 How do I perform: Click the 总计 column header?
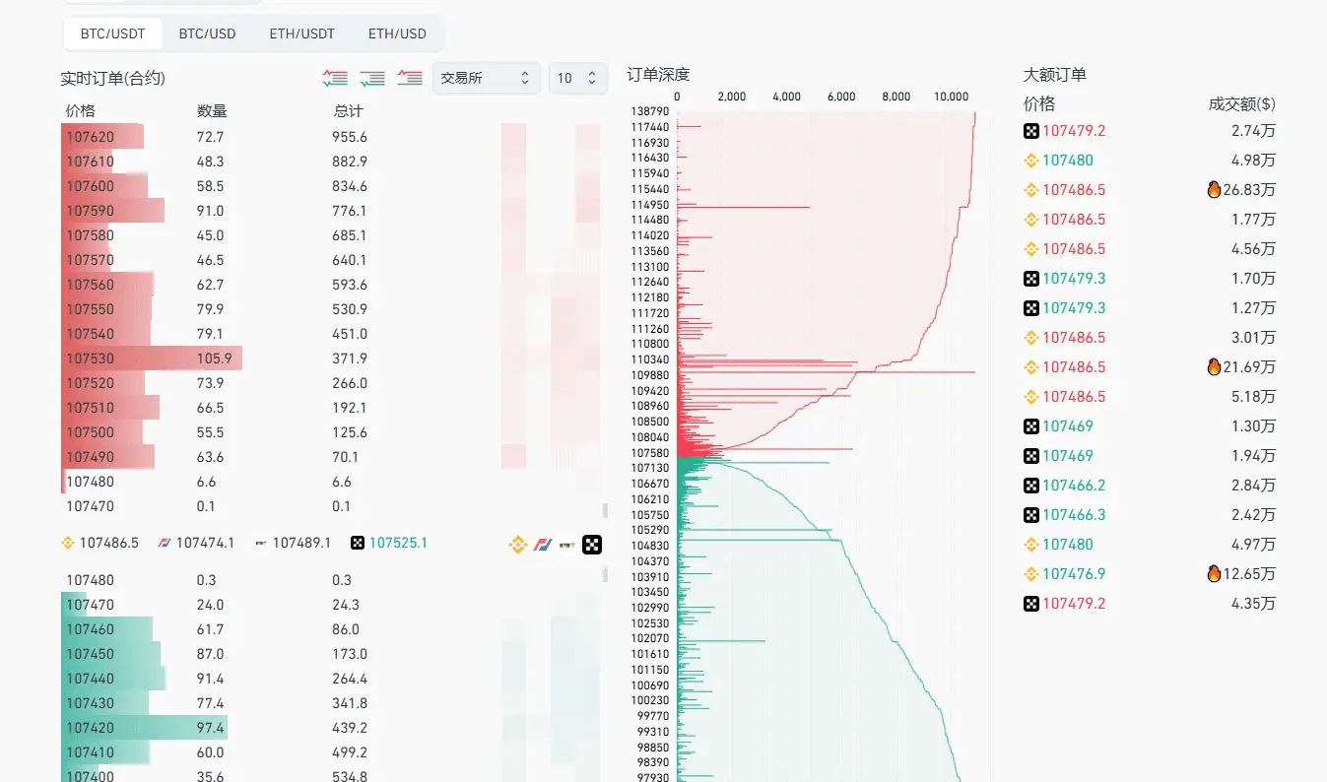tap(348, 111)
